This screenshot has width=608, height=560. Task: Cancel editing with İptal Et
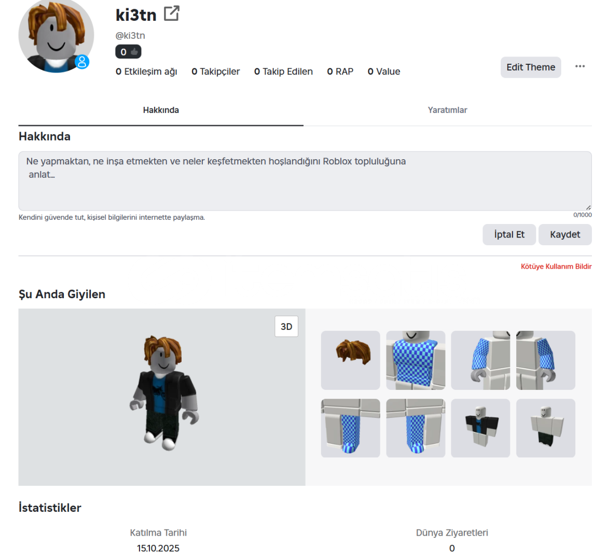coord(509,234)
